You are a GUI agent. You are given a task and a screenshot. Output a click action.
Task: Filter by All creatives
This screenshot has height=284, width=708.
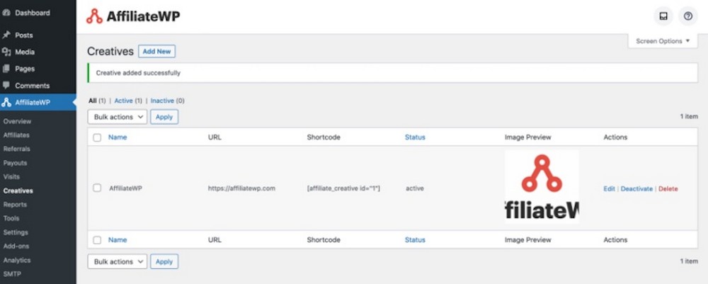[93, 101]
